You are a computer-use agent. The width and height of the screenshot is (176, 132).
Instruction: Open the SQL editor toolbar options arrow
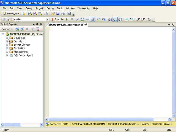pyautogui.click(x=154, y=20)
